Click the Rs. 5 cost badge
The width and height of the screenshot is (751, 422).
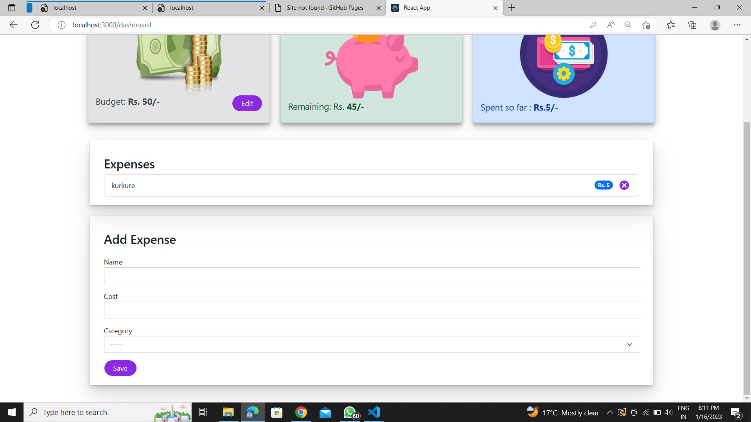[604, 185]
